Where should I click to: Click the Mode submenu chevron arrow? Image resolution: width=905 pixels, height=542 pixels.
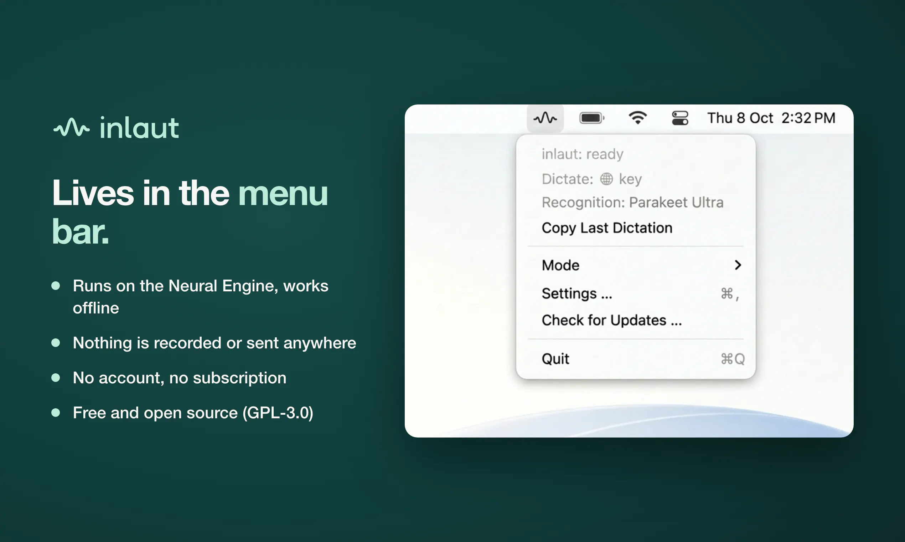(738, 265)
